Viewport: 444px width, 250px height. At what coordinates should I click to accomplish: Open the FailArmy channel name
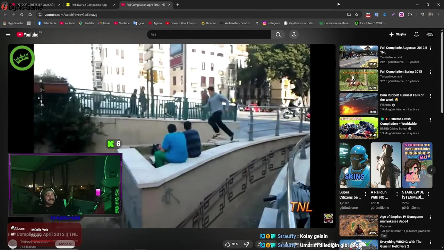[x=386, y=105]
